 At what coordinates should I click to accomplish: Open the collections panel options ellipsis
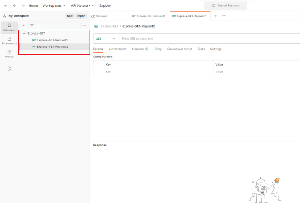pyautogui.click(x=85, y=25)
